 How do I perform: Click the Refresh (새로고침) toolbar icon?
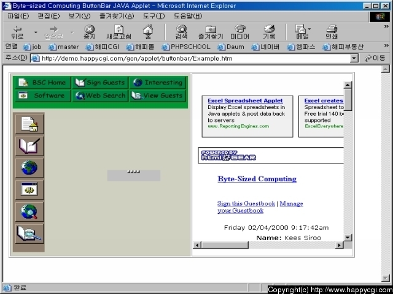119,32
